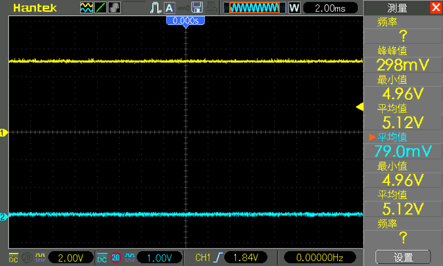Viewport: 443px width, 266px height.
Task: Click the '?' frequency value above 设置
Action: (x=403, y=238)
